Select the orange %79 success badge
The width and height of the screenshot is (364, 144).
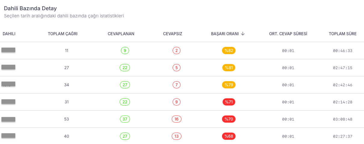click(229, 85)
